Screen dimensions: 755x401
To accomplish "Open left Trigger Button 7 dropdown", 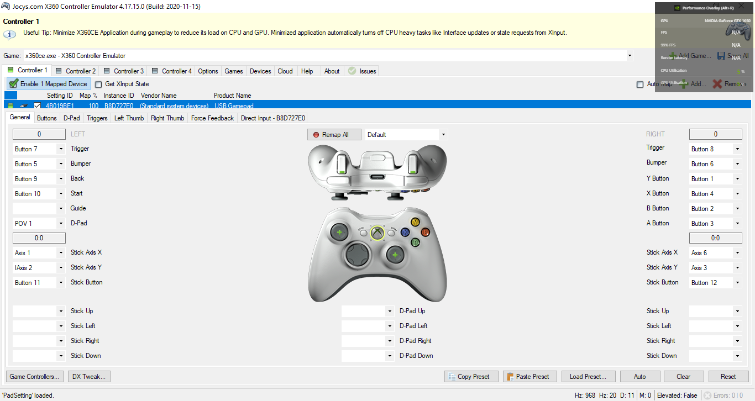I will tap(61, 149).
